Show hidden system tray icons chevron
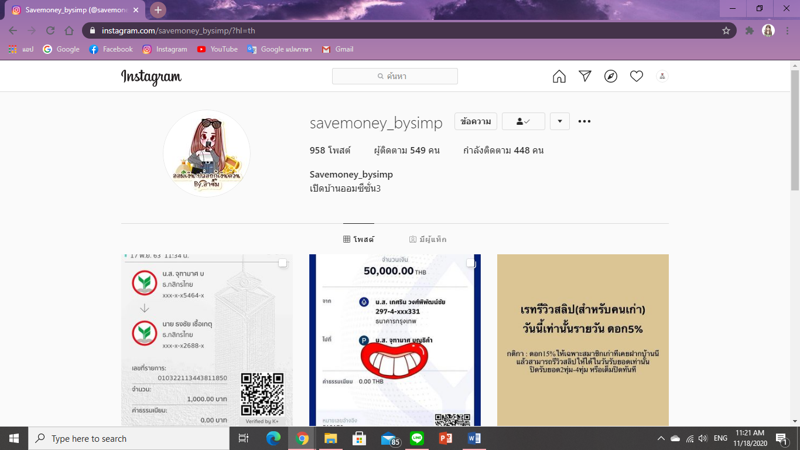 pyautogui.click(x=661, y=438)
